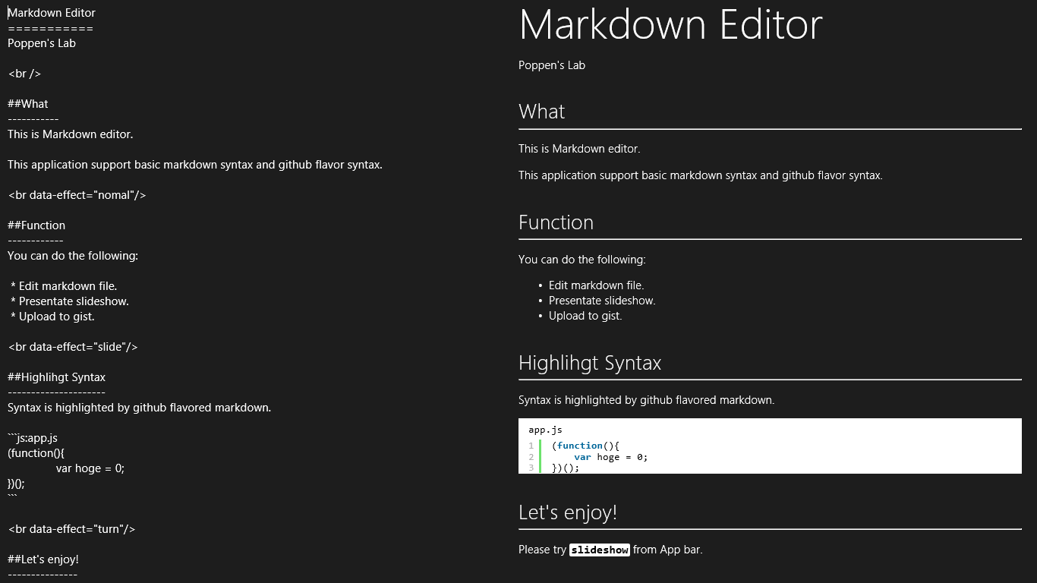The image size is (1037, 583).
Task: Click 'Edit markdown file.' bullet in preview
Action: (x=597, y=285)
